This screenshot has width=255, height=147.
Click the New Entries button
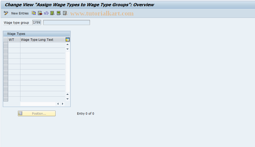click(x=20, y=13)
